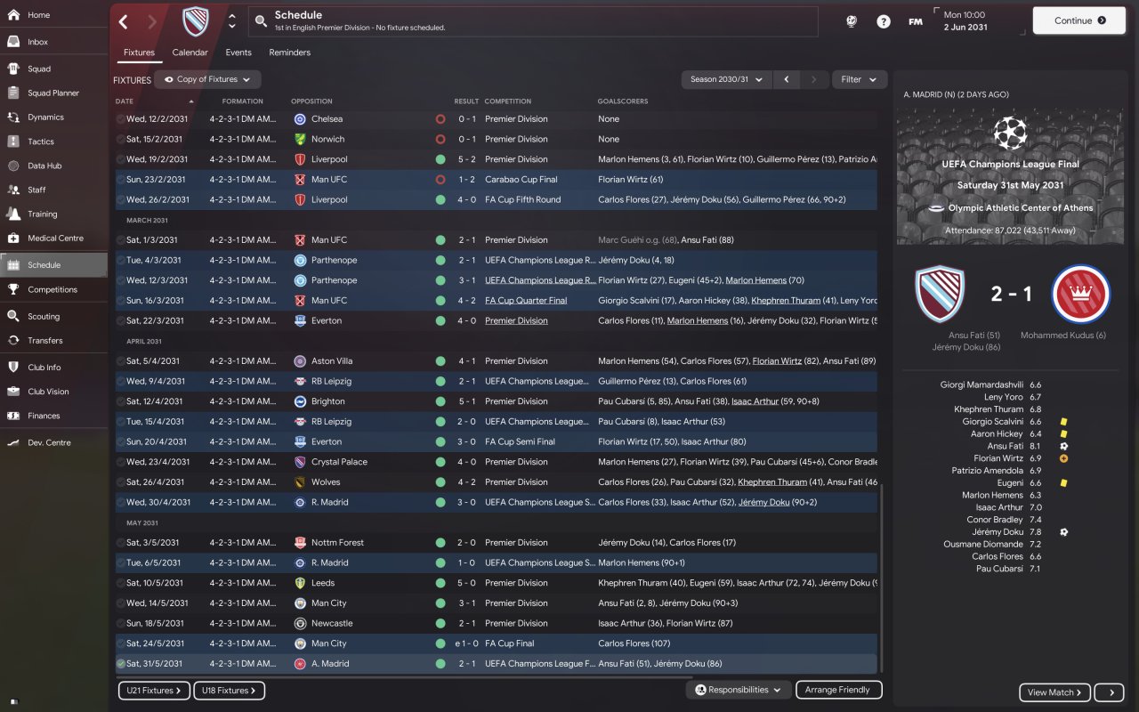Switch to the Fixtures tab
The height and width of the screenshot is (712, 1139).
click(x=139, y=53)
